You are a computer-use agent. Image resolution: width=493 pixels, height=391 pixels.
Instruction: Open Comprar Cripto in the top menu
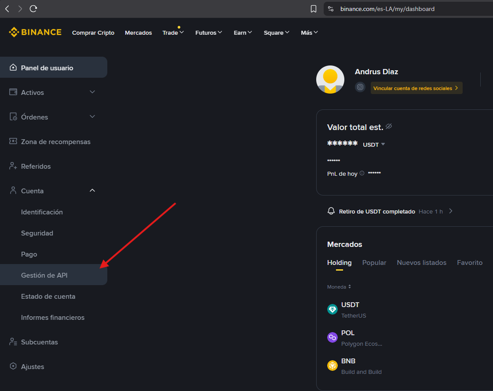point(93,33)
